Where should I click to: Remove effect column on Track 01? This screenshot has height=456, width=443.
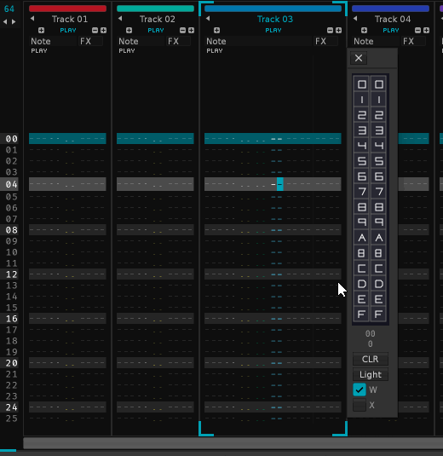95,30
